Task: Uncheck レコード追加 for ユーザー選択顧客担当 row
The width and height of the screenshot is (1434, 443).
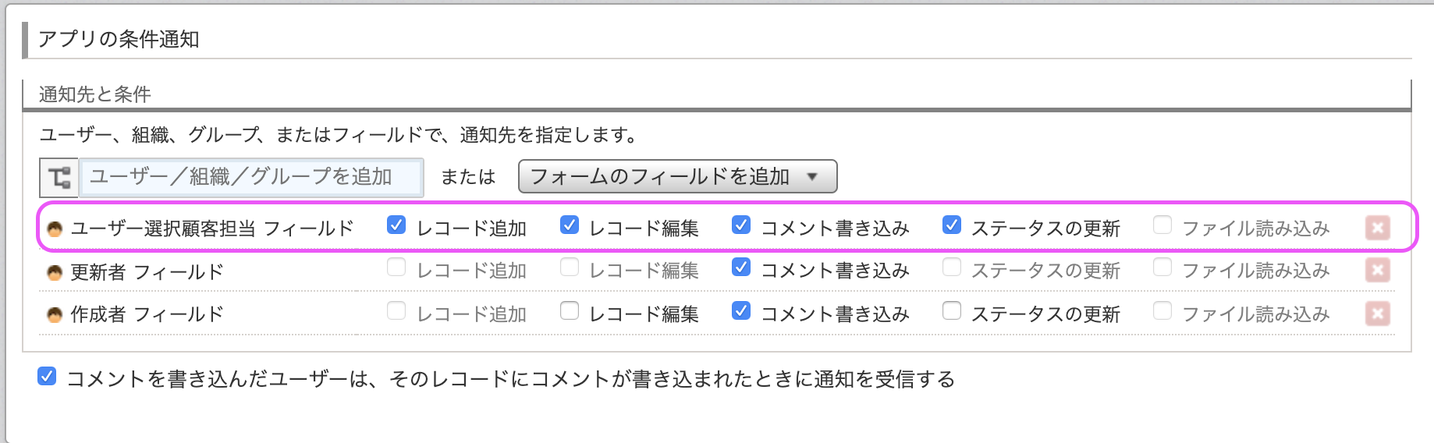Action: pos(396,225)
